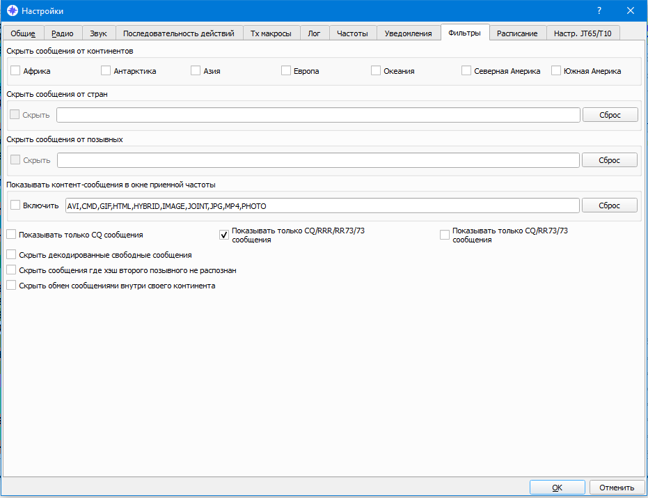Toggle the Европа checkbox

pos(285,71)
